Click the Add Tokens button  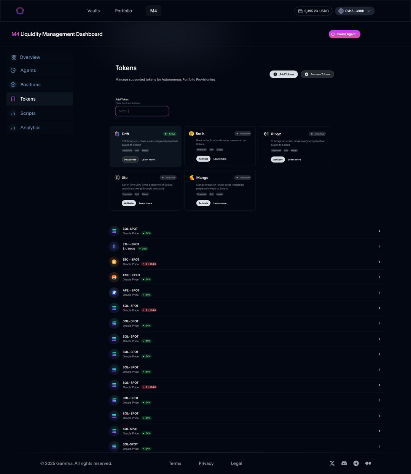(284, 74)
